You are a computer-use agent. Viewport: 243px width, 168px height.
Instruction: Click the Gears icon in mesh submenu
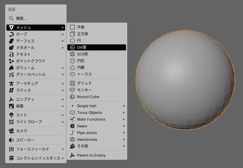click(72, 126)
